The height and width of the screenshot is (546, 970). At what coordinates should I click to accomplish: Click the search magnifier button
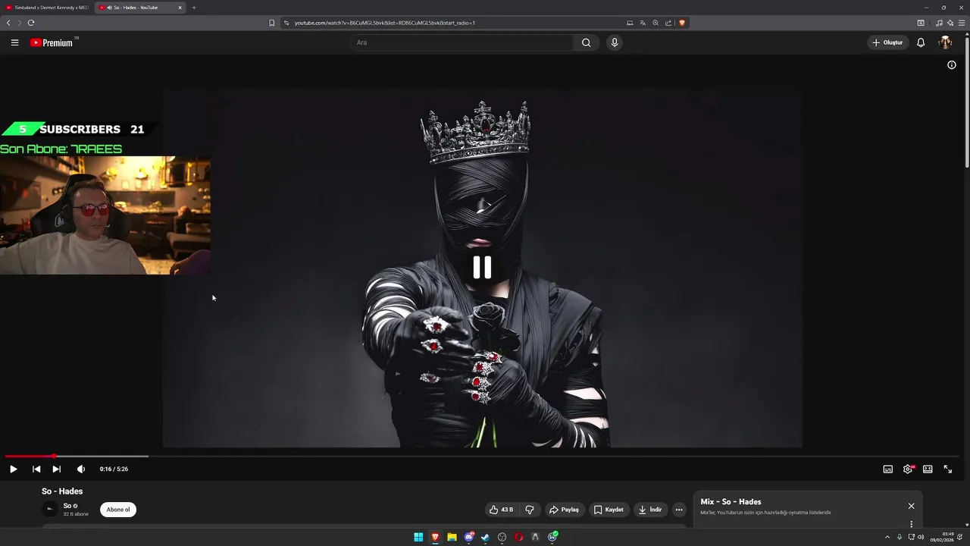(586, 42)
